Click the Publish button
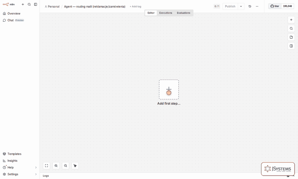The width and height of the screenshot is (298, 179). coord(230,6)
